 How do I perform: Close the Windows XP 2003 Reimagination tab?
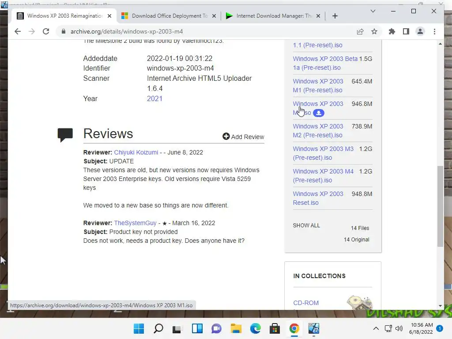click(109, 16)
